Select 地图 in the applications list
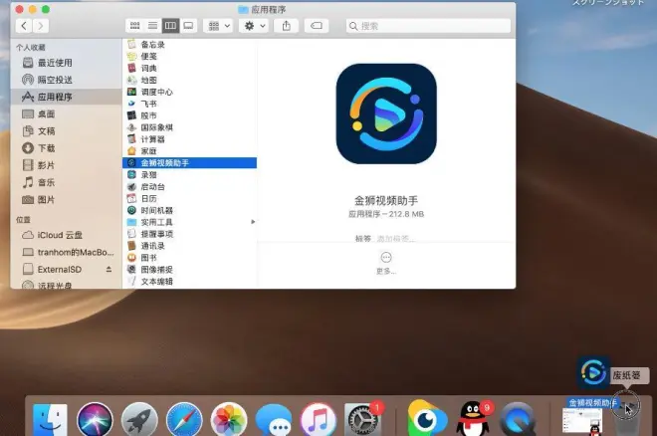 189,80
